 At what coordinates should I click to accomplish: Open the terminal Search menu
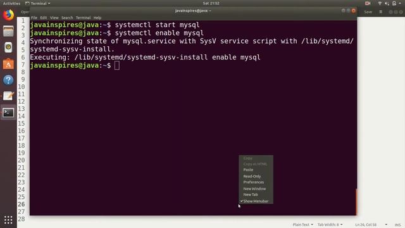click(67, 18)
